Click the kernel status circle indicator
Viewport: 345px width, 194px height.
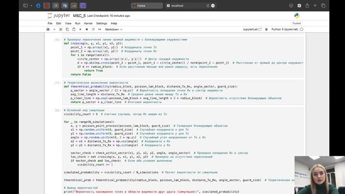[x=301, y=29]
